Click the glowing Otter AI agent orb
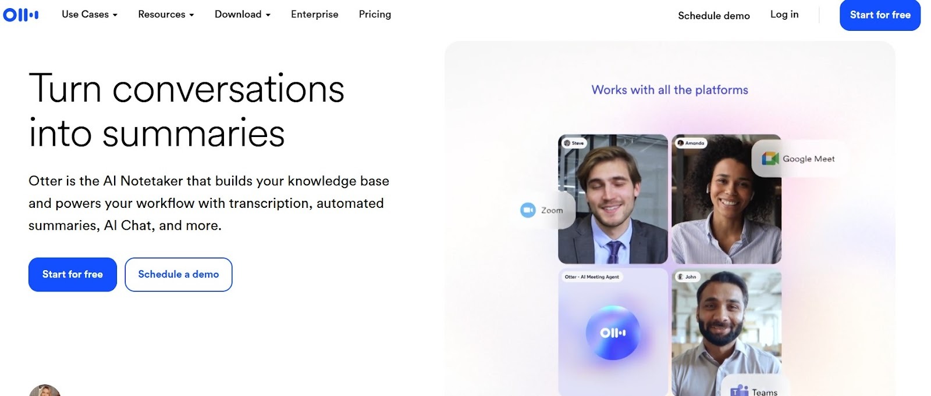 [613, 333]
